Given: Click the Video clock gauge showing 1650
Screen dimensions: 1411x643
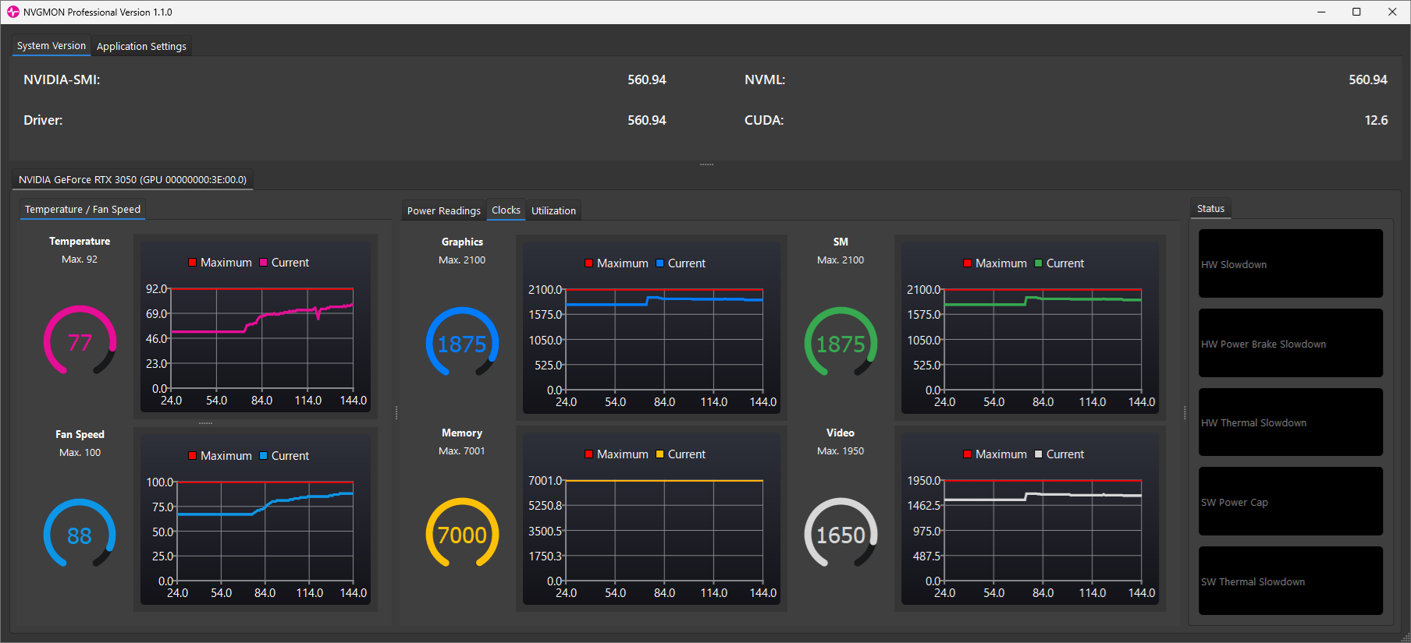Looking at the screenshot, I should [x=841, y=534].
